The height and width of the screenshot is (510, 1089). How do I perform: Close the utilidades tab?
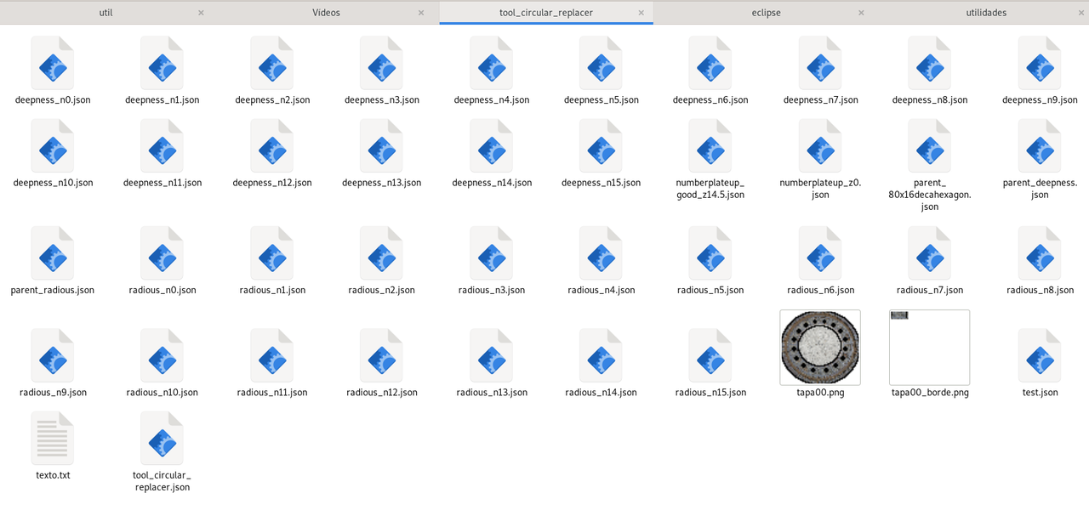1081,13
